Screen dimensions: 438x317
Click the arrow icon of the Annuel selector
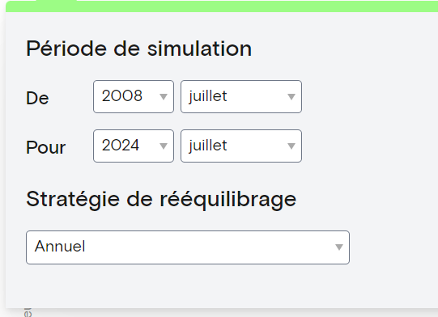click(339, 247)
